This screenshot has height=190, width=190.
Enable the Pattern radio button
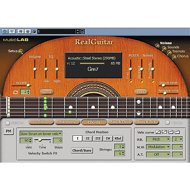pyautogui.click(x=8, y=123)
